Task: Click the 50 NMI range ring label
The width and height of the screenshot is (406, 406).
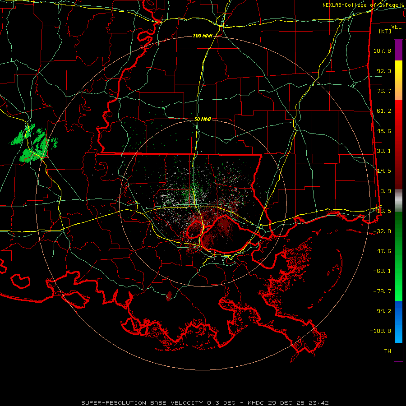Action: click(x=203, y=119)
